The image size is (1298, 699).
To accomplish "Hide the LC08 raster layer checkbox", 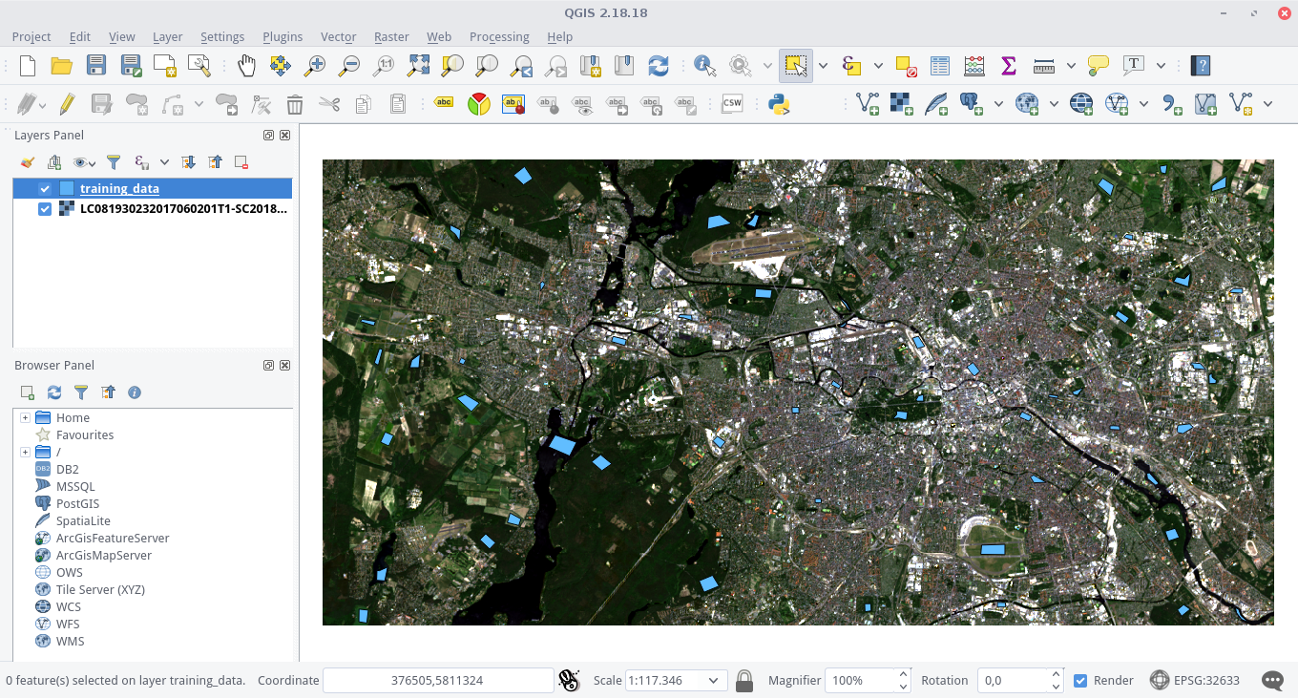I will (45, 208).
